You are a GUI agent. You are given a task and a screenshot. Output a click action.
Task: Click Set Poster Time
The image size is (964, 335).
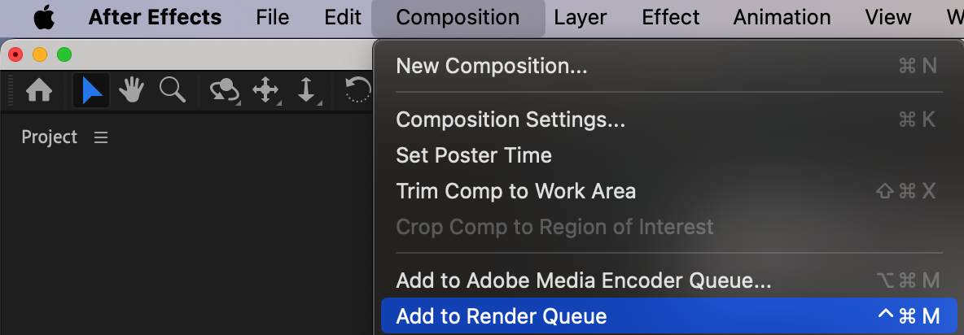[473, 155]
